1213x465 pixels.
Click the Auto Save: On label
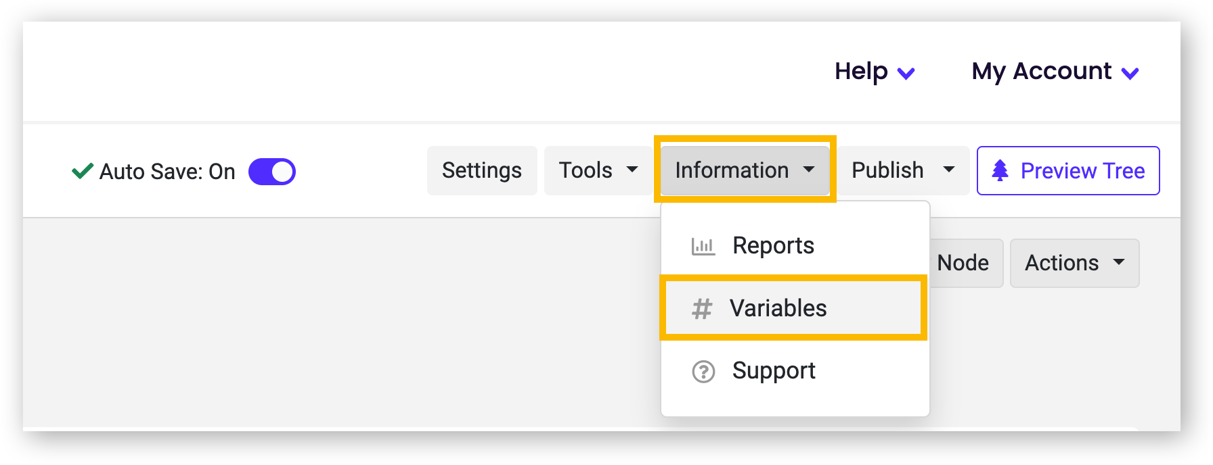pyautogui.click(x=167, y=172)
